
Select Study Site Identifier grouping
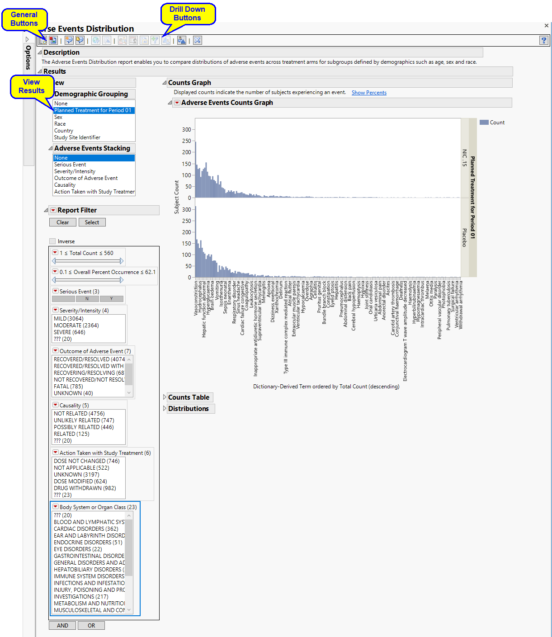pyautogui.click(x=94, y=137)
